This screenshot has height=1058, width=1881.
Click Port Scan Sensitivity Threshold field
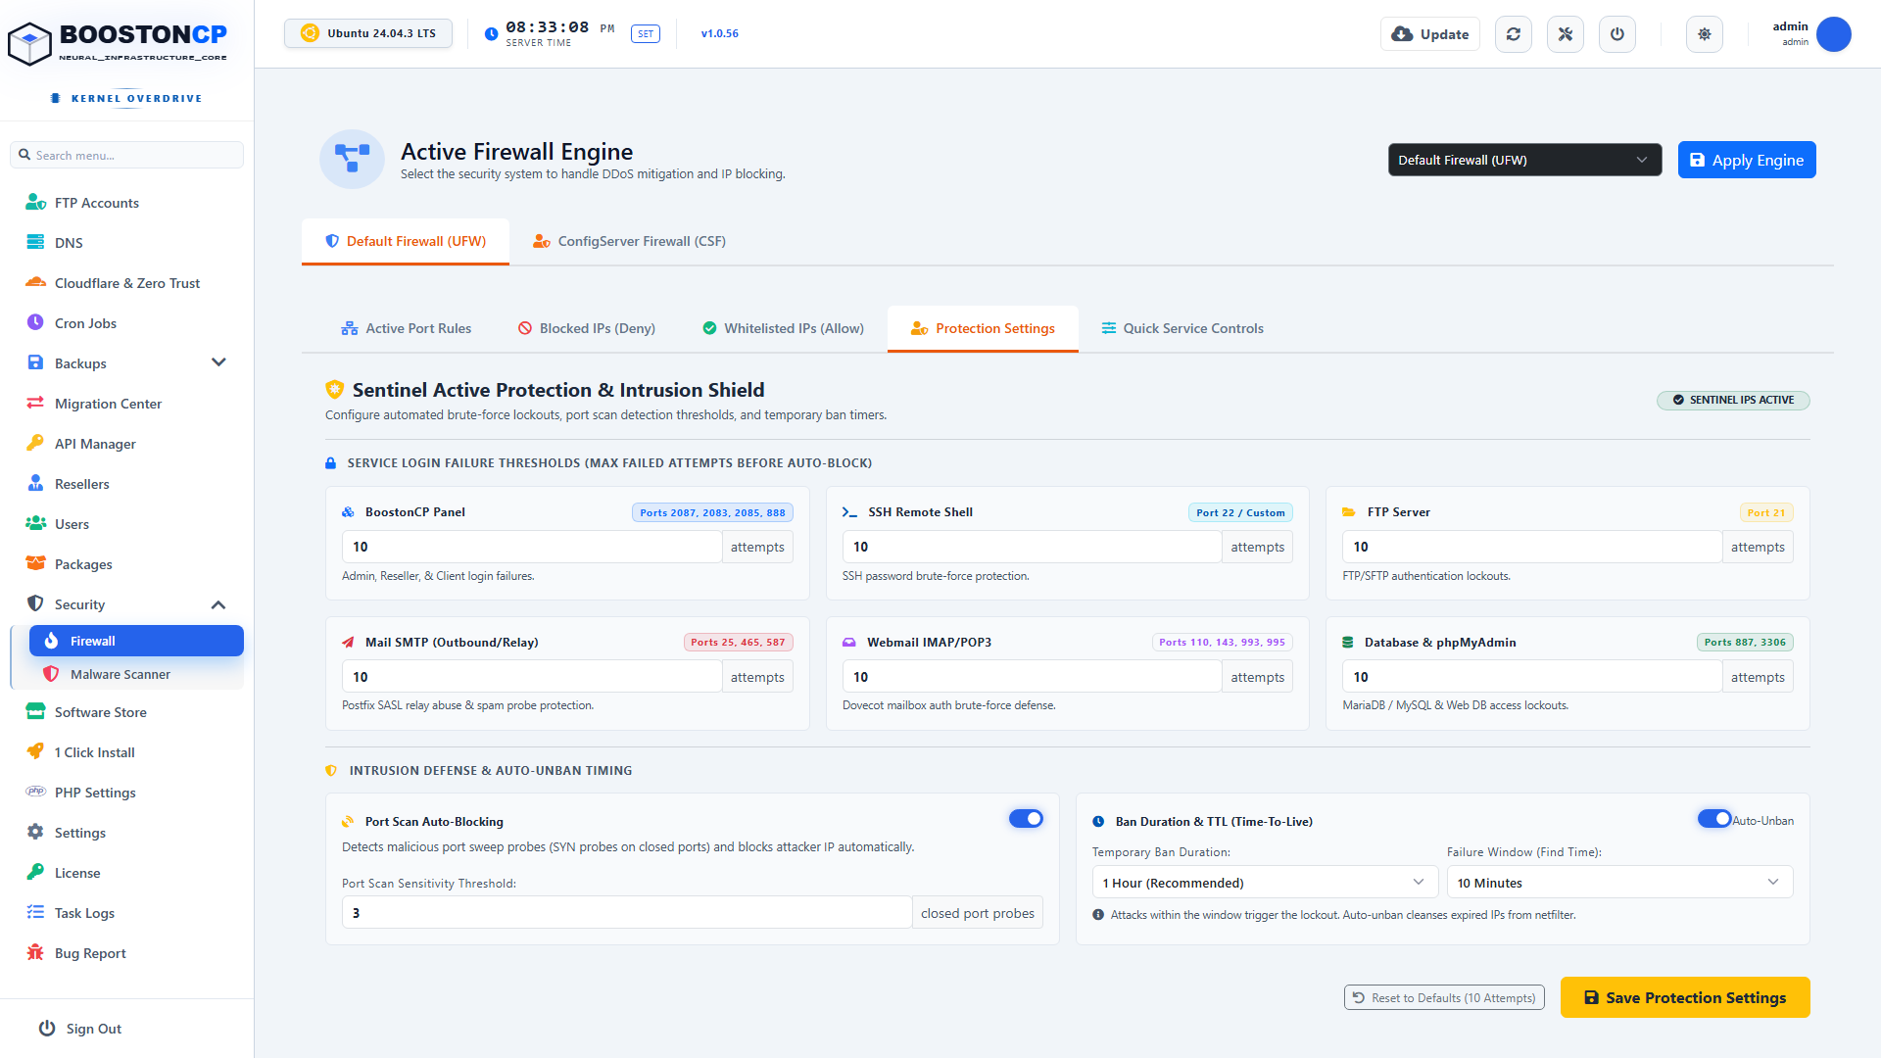627,912
